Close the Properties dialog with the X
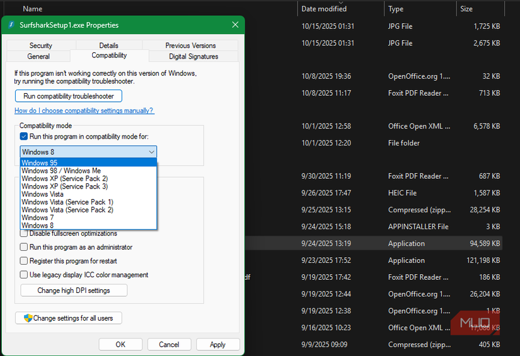This screenshot has height=356, width=520. pyautogui.click(x=235, y=25)
